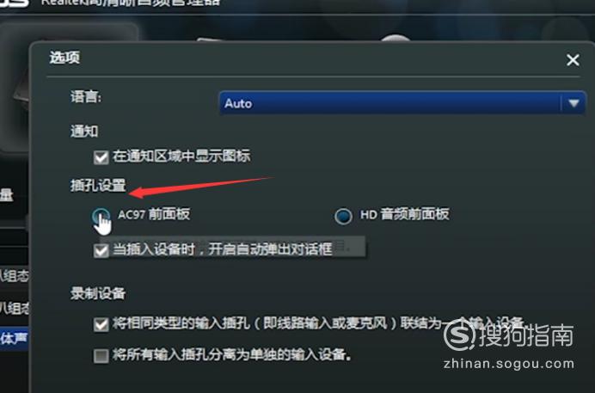This screenshot has width=595, height=393.
Task: Toggle 当插入设备时开启自动弹出对话框 checkbox
Action: coord(101,250)
